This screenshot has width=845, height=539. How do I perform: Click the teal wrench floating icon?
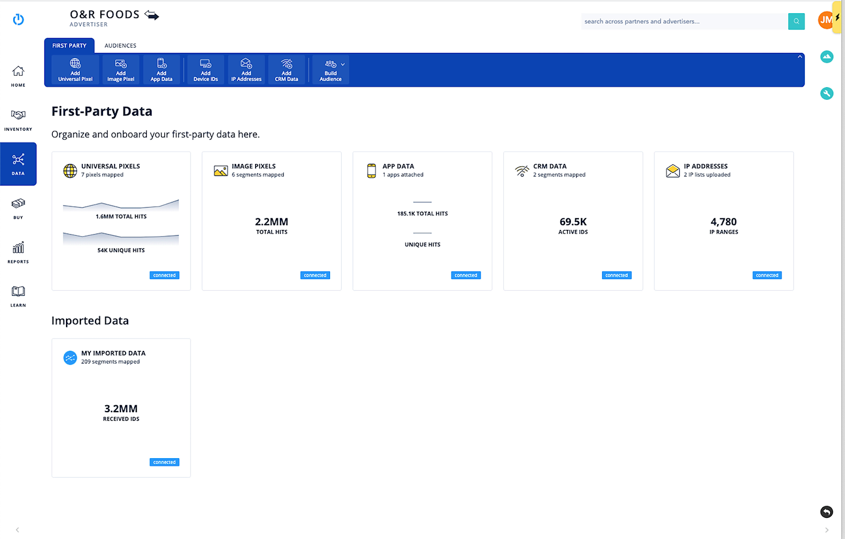[x=827, y=94]
